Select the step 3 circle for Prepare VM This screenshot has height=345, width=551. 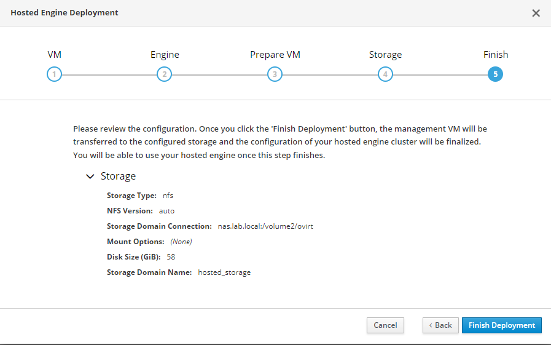[275, 74]
